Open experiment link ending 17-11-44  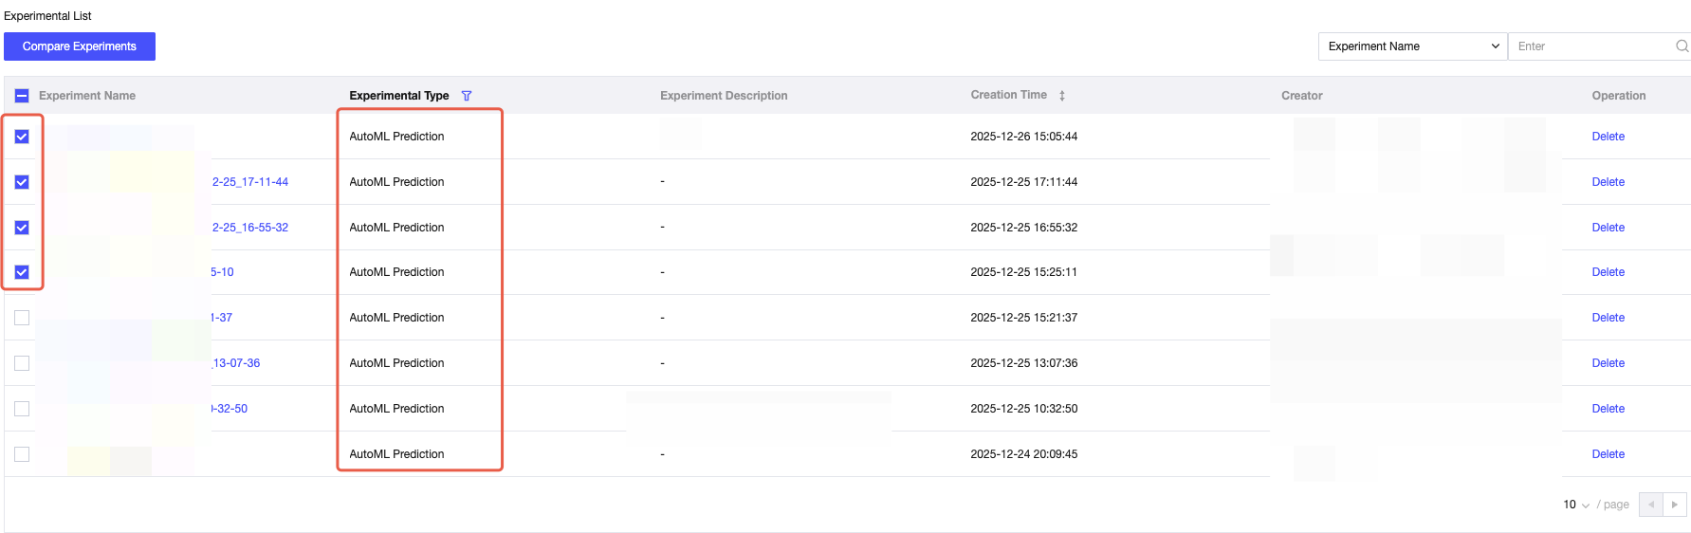coord(250,182)
